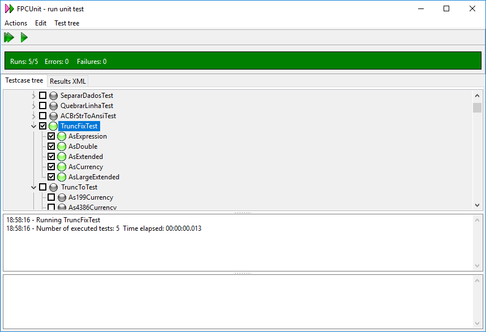Viewport: 486px width, 332px height.
Task: Click green status ball of AsCurrency
Action: pos(62,167)
